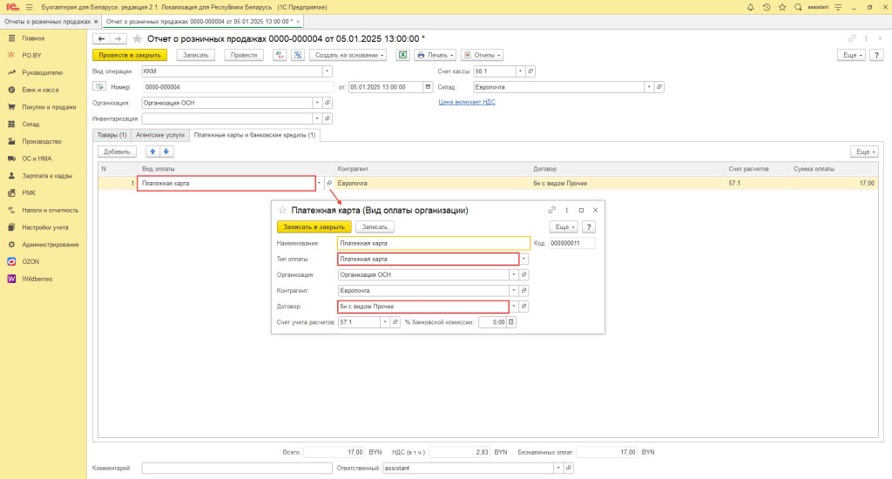This screenshot has height=479, width=892.
Task: Switch to Товары (1) tab
Action: point(111,135)
